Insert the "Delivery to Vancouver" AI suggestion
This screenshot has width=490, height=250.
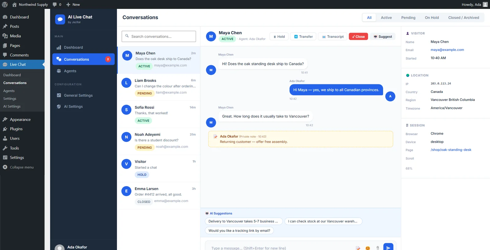point(243,221)
